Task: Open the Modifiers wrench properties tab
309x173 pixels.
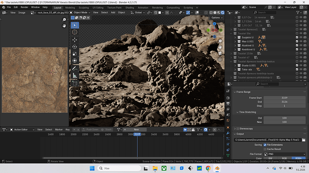Action: tap(228, 133)
